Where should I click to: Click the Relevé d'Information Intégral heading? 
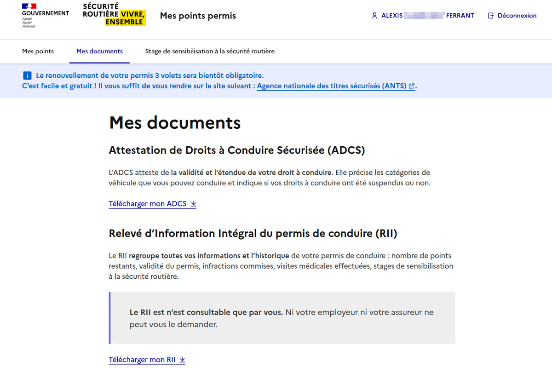click(x=253, y=233)
